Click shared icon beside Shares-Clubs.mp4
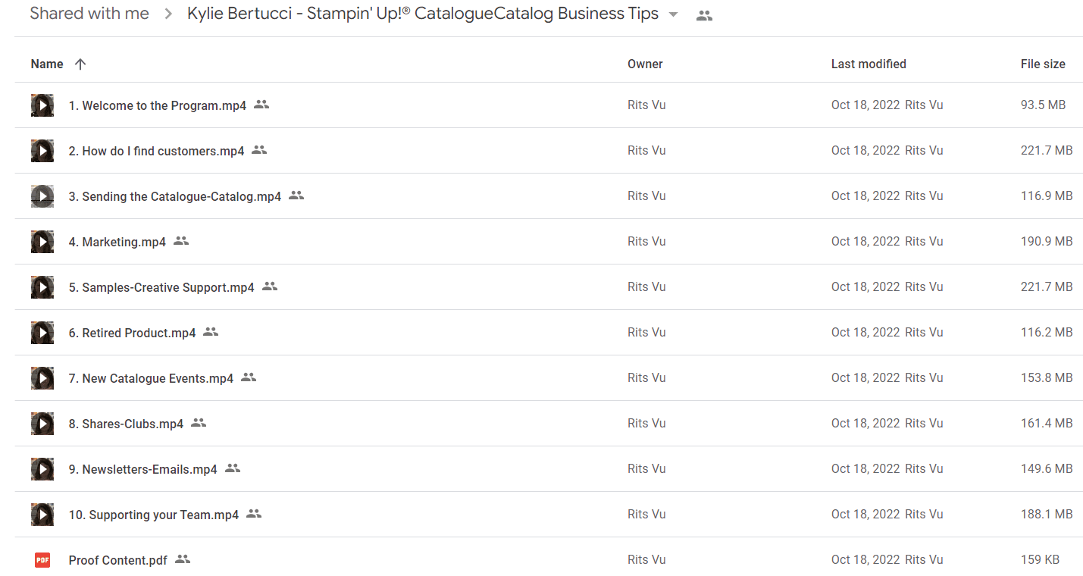The height and width of the screenshot is (576, 1083). point(199,423)
